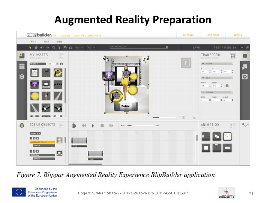Click the Z axis rotation stepper
This screenshot has width=270, height=203.
point(232,100)
